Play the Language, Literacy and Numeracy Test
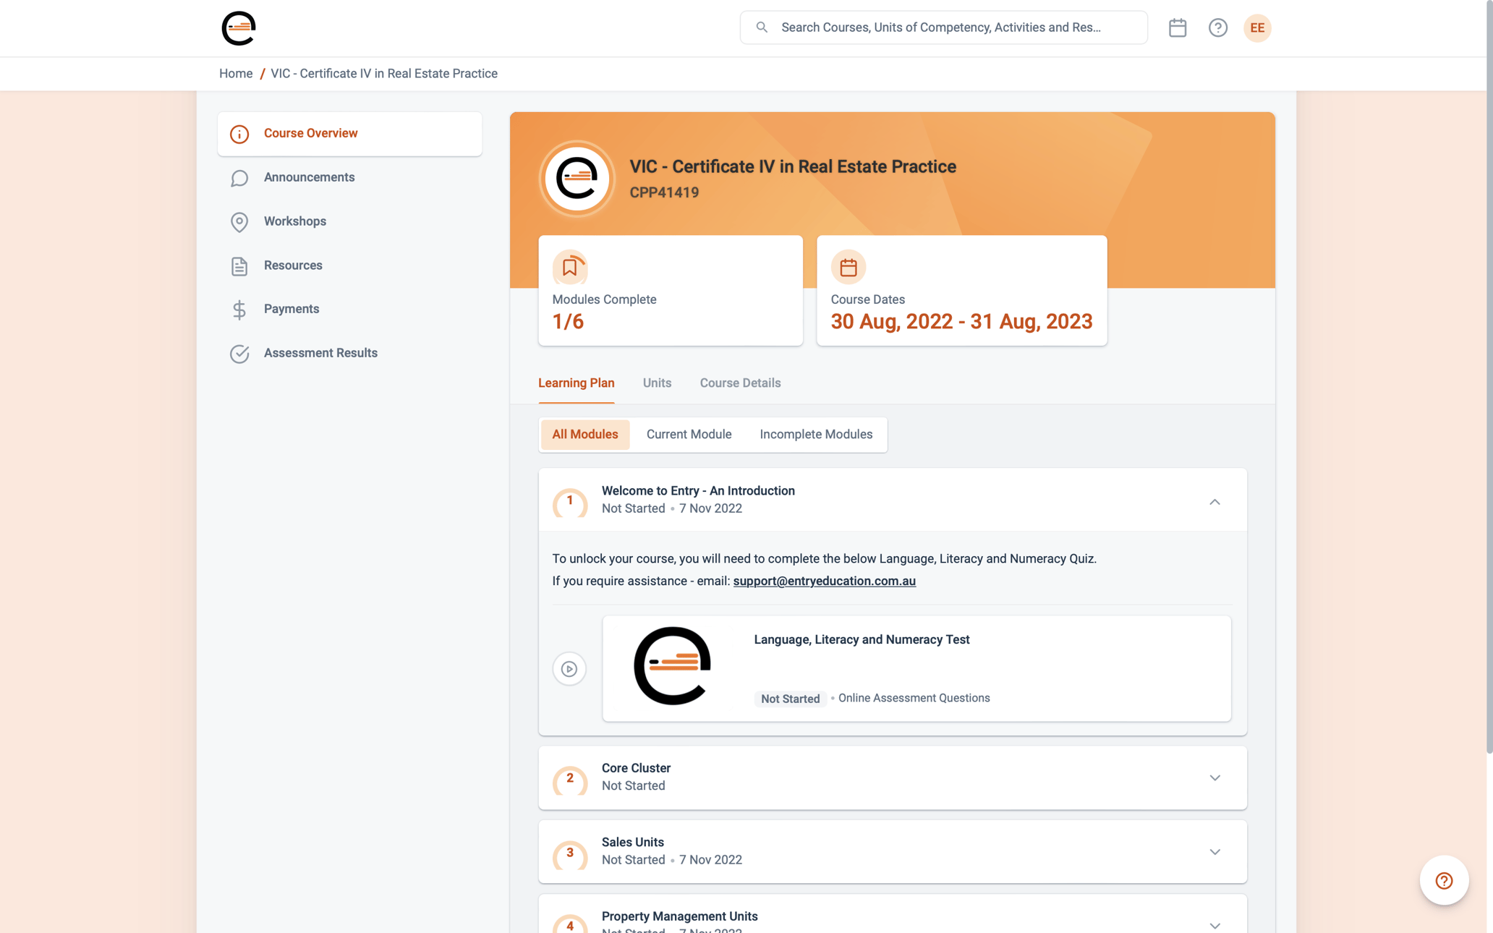 click(569, 668)
